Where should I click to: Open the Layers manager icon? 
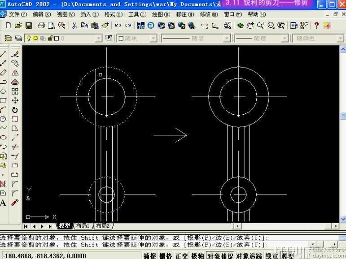8,39
